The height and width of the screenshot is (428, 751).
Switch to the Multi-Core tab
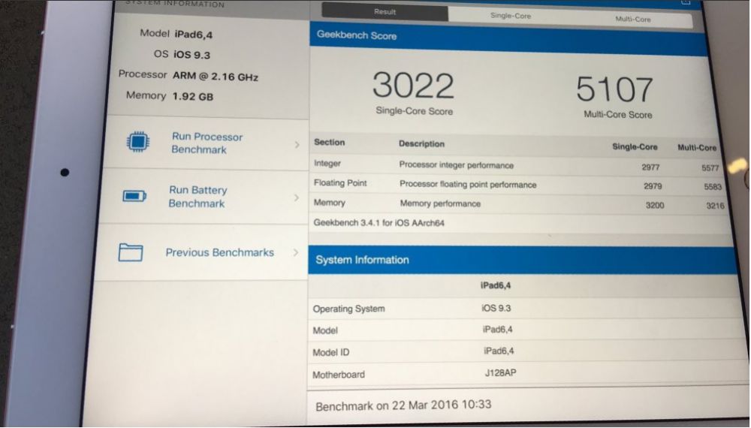point(632,20)
